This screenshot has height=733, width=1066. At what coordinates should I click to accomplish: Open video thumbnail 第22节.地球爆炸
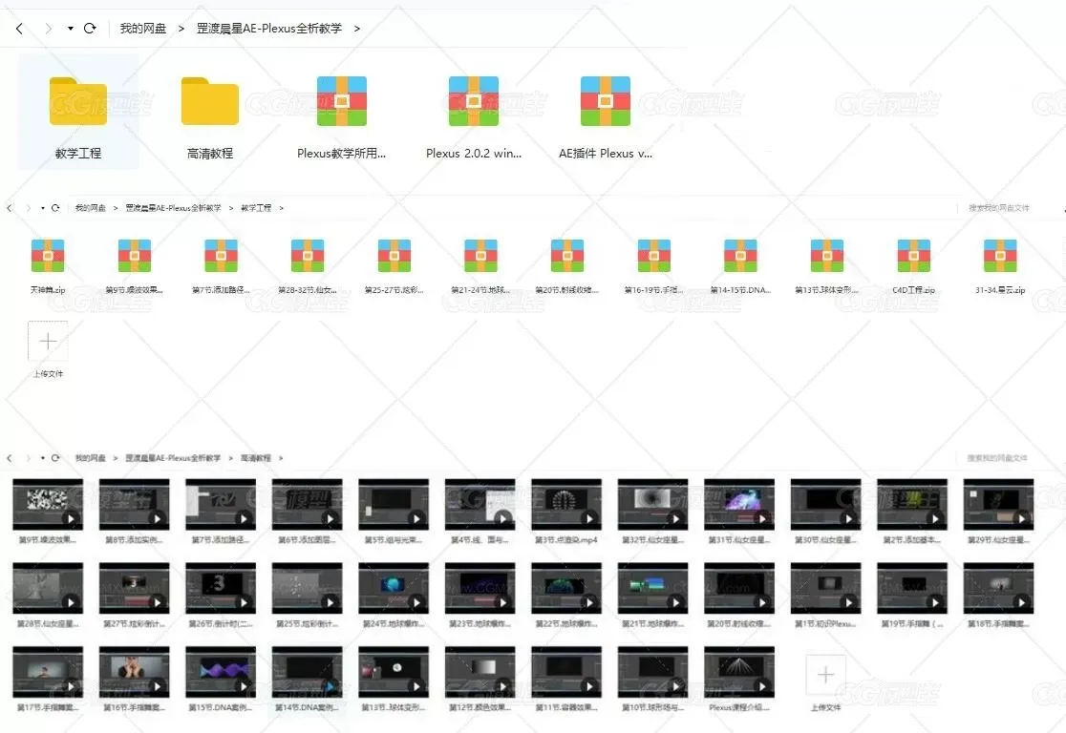click(566, 588)
